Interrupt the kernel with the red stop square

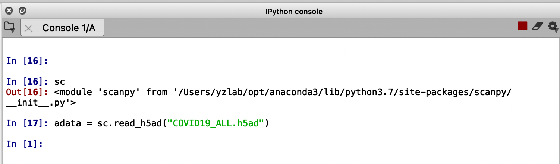click(x=522, y=26)
